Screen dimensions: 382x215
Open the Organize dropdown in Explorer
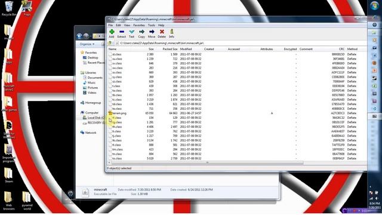coord(87,44)
